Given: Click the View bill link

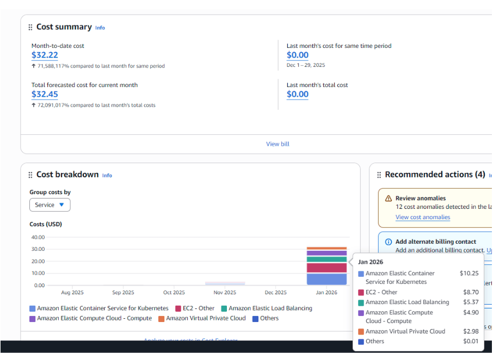Looking at the screenshot, I should coord(278,144).
